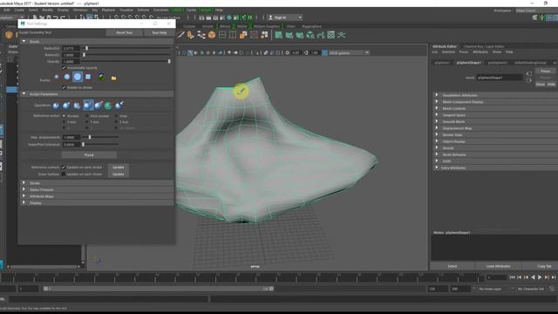This screenshot has width=558, height=314.
Task: Open Attribute Editor Focus menu
Action: tap(464, 52)
